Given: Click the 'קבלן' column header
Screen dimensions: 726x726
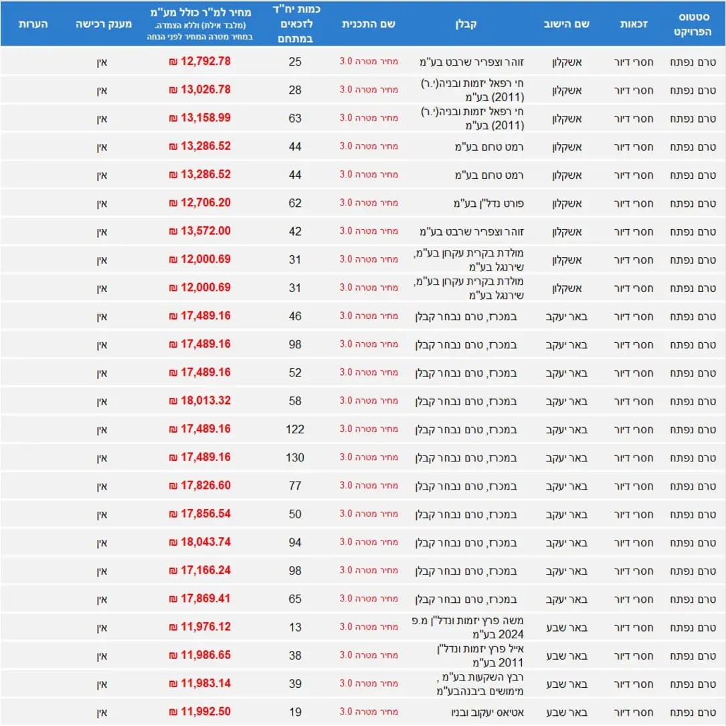Looking at the screenshot, I should pyautogui.click(x=467, y=24).
